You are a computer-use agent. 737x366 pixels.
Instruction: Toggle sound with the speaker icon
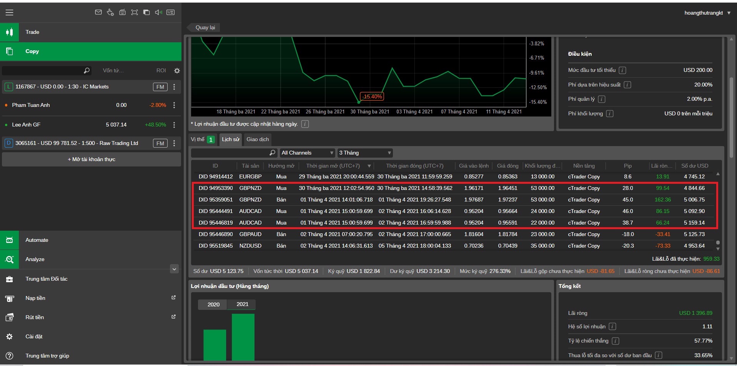[x=158, y=12]
